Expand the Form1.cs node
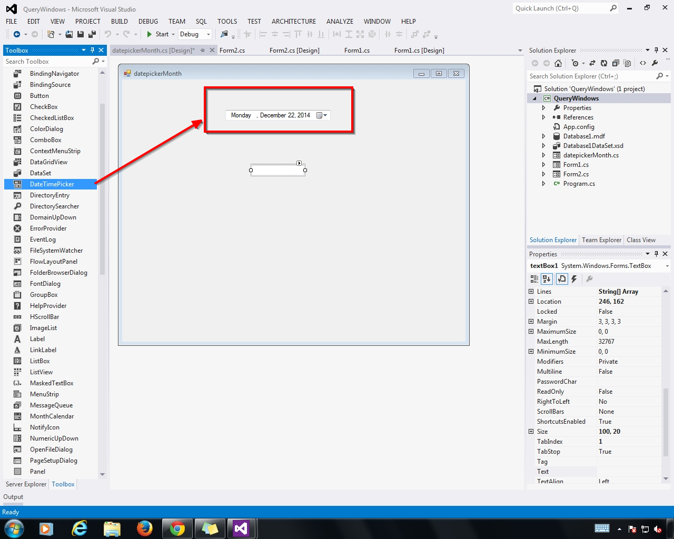The image size is (674, 539). [x=544, y=165]
